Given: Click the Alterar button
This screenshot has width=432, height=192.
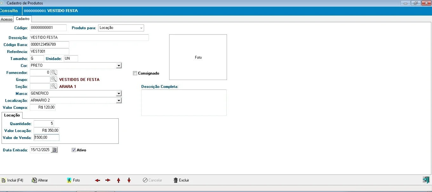Looking at the screenshot, I should click(x=40, y=180).
